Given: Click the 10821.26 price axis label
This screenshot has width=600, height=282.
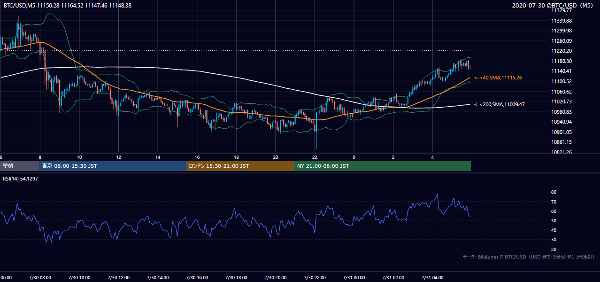Looking at the screenshot, I should (562, 152).
